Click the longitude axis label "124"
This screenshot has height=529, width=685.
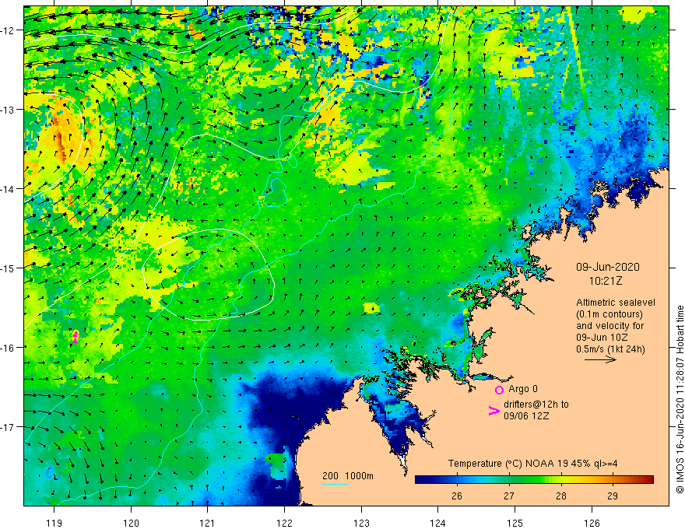(x=438, y=523)
